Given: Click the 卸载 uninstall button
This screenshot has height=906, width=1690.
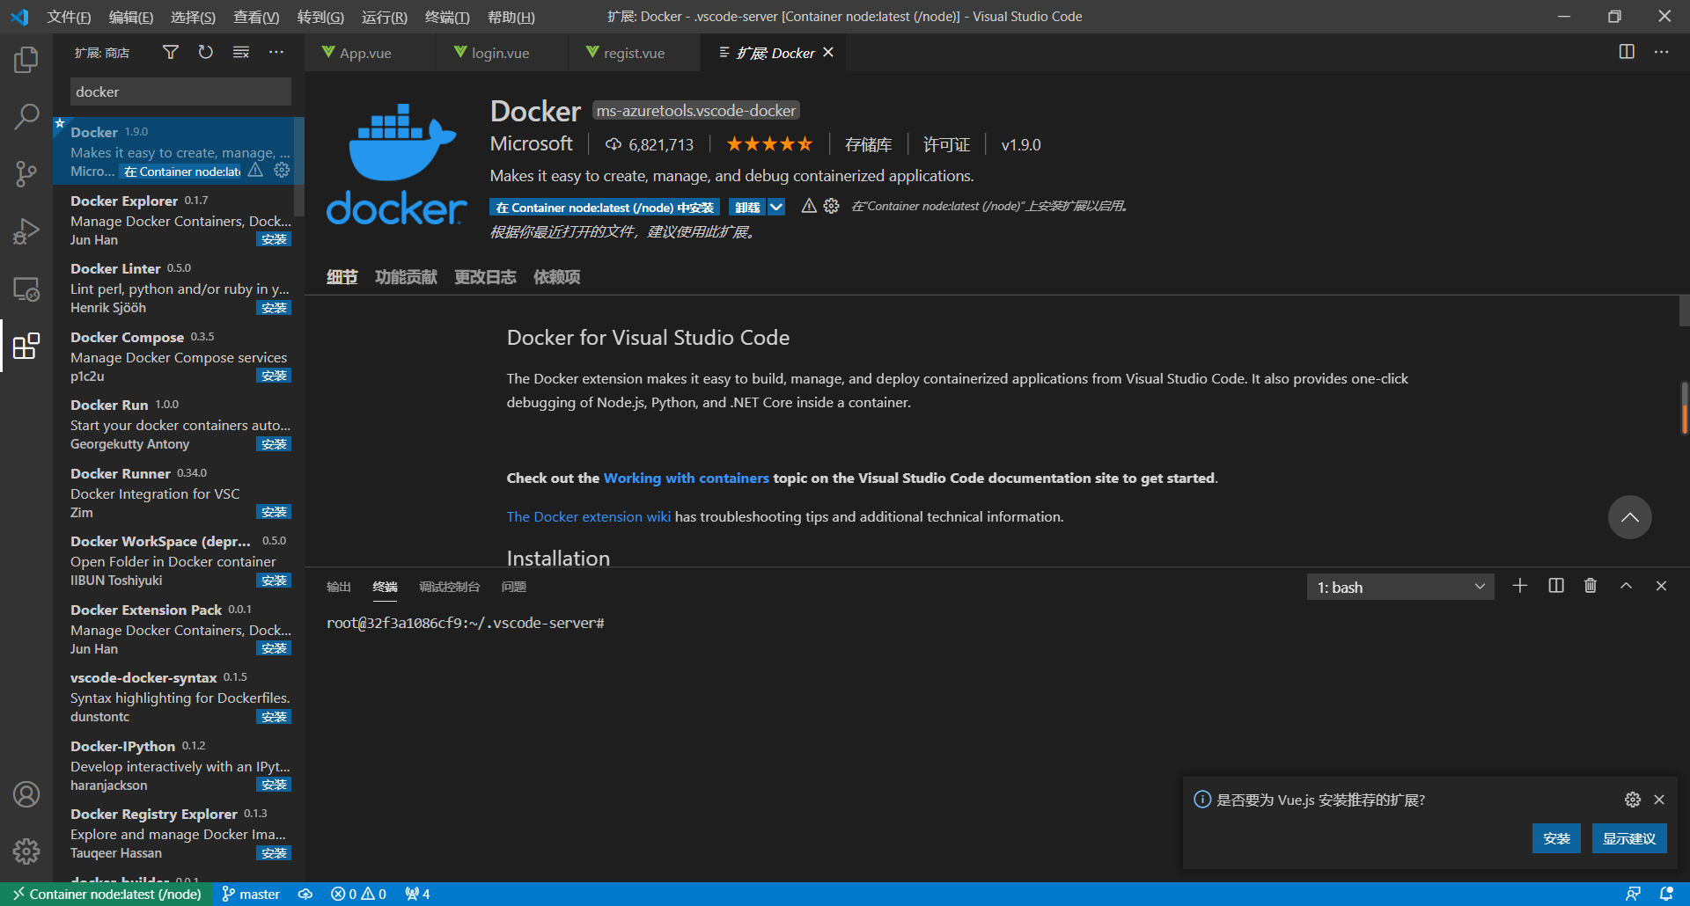Looking at the screenshot, I should click(x=747, y=207).
